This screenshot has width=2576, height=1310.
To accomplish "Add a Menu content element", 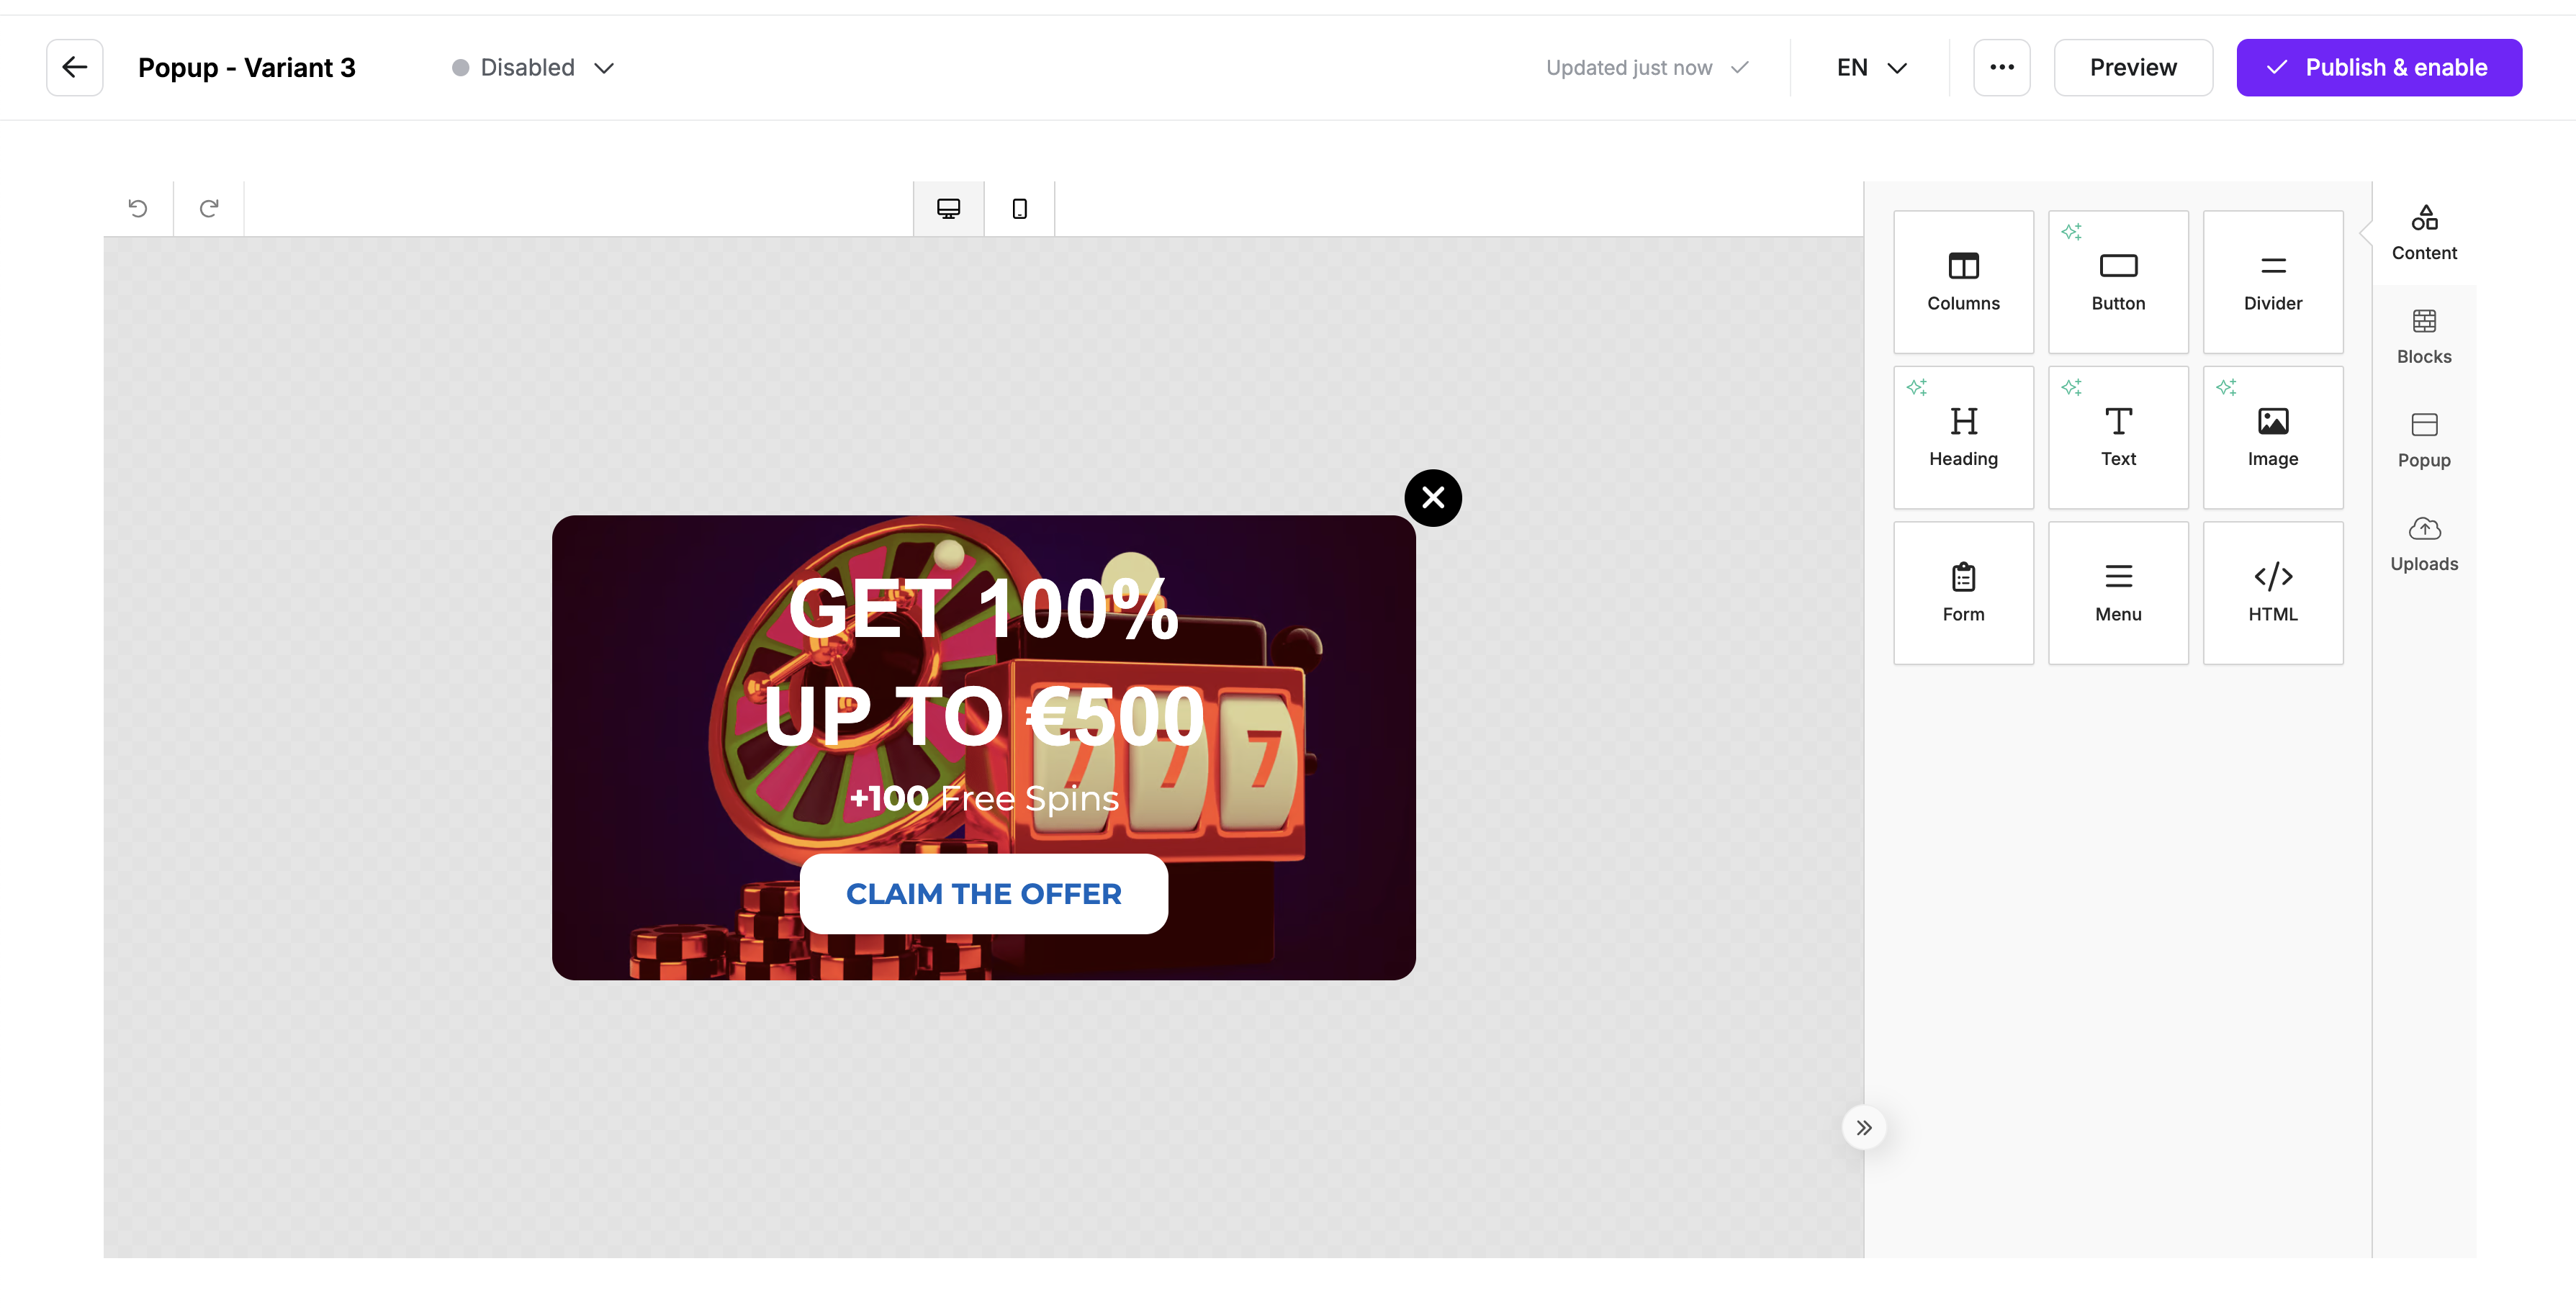I will (x=2117, y=592).
